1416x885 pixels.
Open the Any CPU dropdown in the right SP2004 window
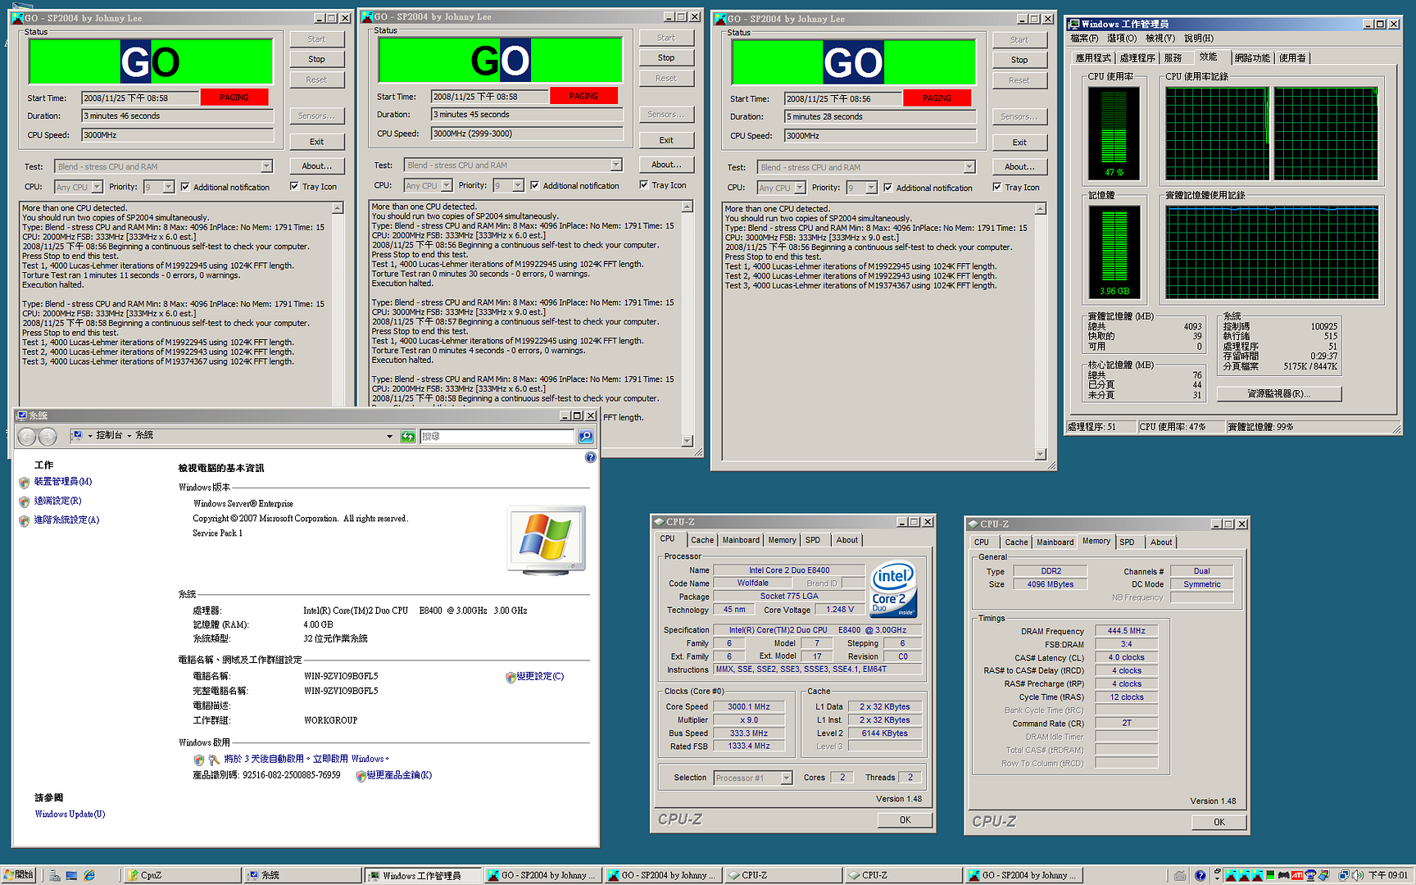800,188
